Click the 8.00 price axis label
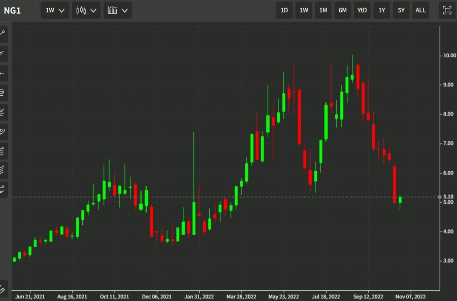The height and width of the screenshot is (301, 457). click(x=448, y=114)
